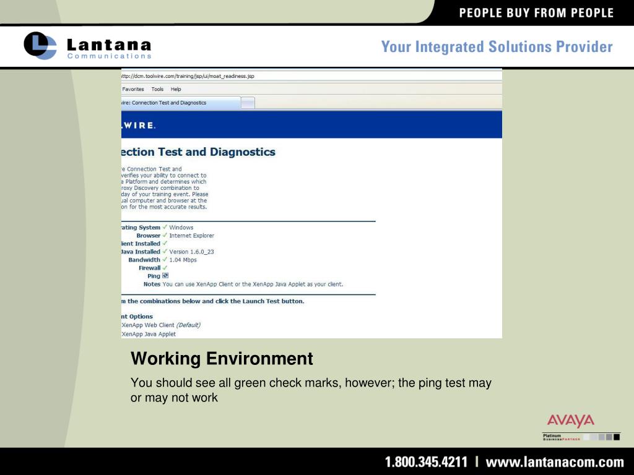Select the Connection Test and Diagnostics tab
The width and height of the screenshot is (634, 475).
[x=181, y=103]
